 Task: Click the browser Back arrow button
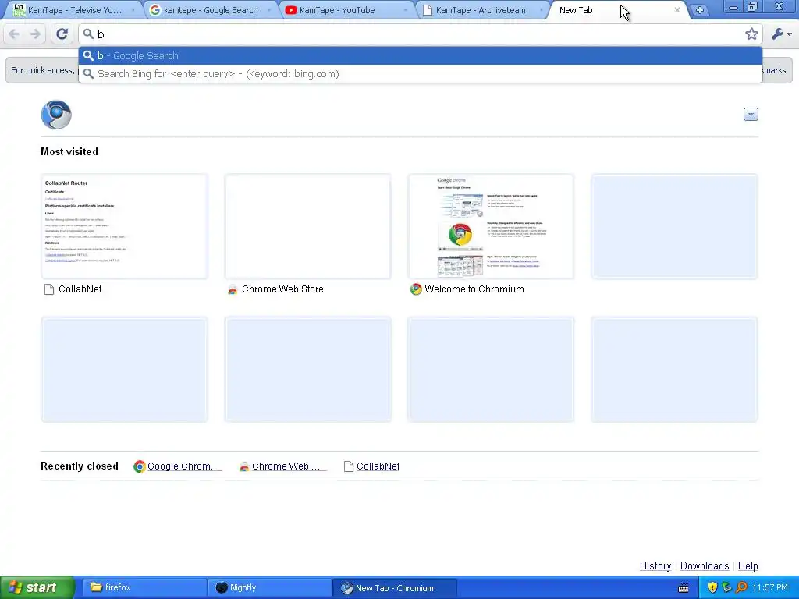[14, 34]
